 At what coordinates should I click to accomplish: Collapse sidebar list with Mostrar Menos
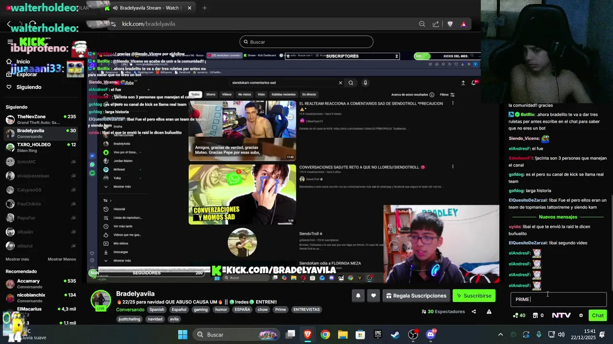click(62, 259)
